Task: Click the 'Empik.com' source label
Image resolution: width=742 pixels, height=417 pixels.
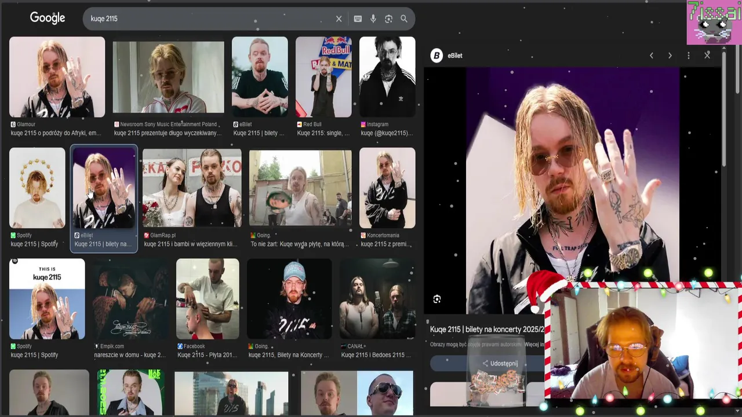Action: click(112, 346)
